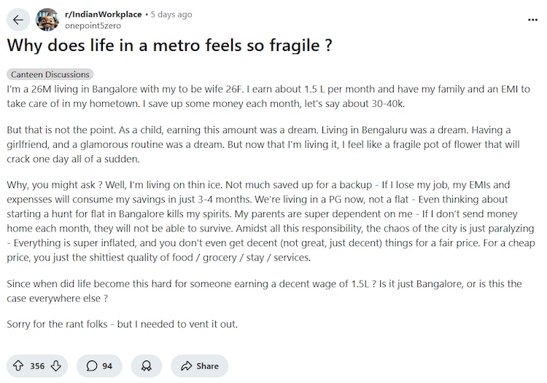Viewport: 547px width, 383px height.
Task: Click the Share button
Action: pyautogui.click(x=199, y=366)
